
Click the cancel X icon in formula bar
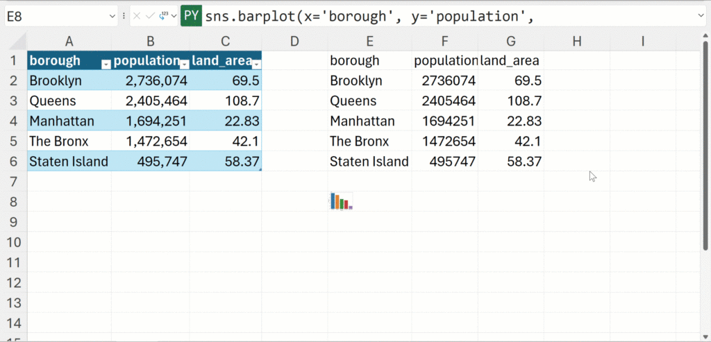click(137, 17)
